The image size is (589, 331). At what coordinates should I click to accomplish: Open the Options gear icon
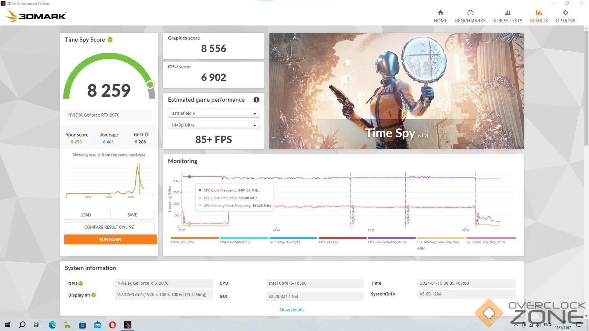click(565, 13)
